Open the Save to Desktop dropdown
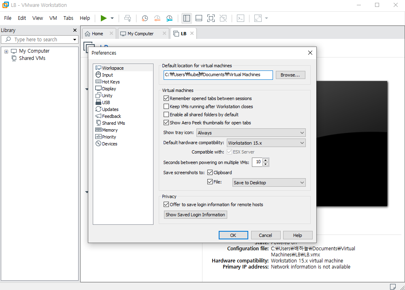405x290 pixels. 269,183
